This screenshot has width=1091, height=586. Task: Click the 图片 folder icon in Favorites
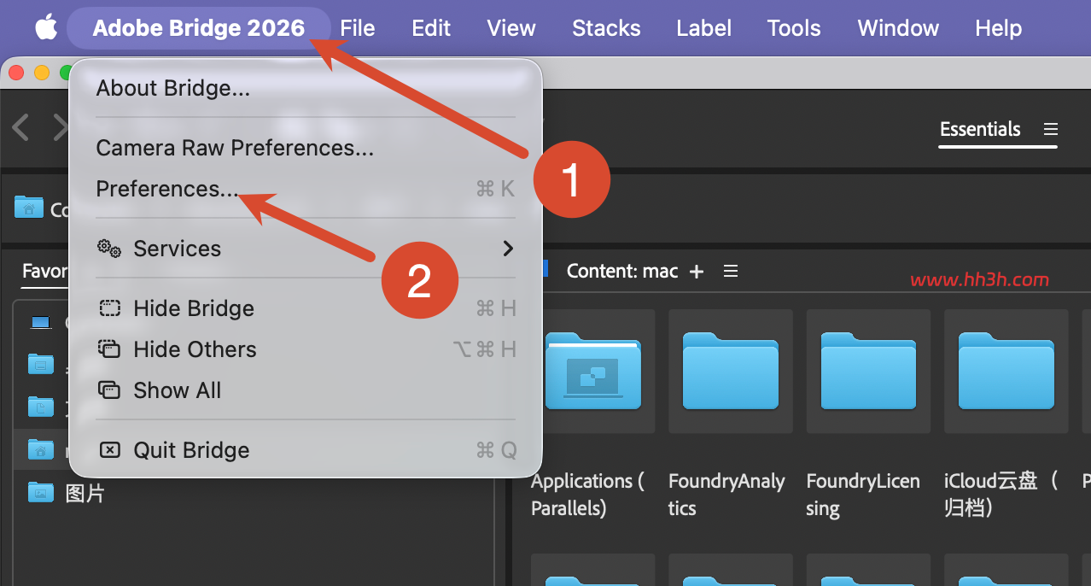click(40, 492)
